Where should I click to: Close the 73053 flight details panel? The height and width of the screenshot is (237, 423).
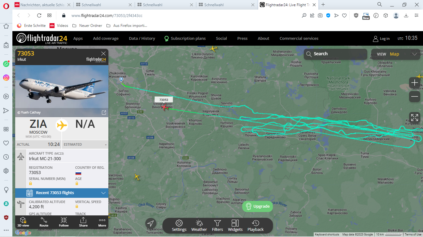coord(103,54)
